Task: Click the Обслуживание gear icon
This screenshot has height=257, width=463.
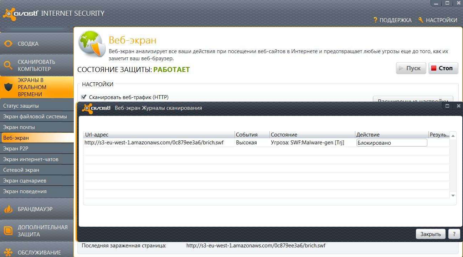Action: [9, 252]
